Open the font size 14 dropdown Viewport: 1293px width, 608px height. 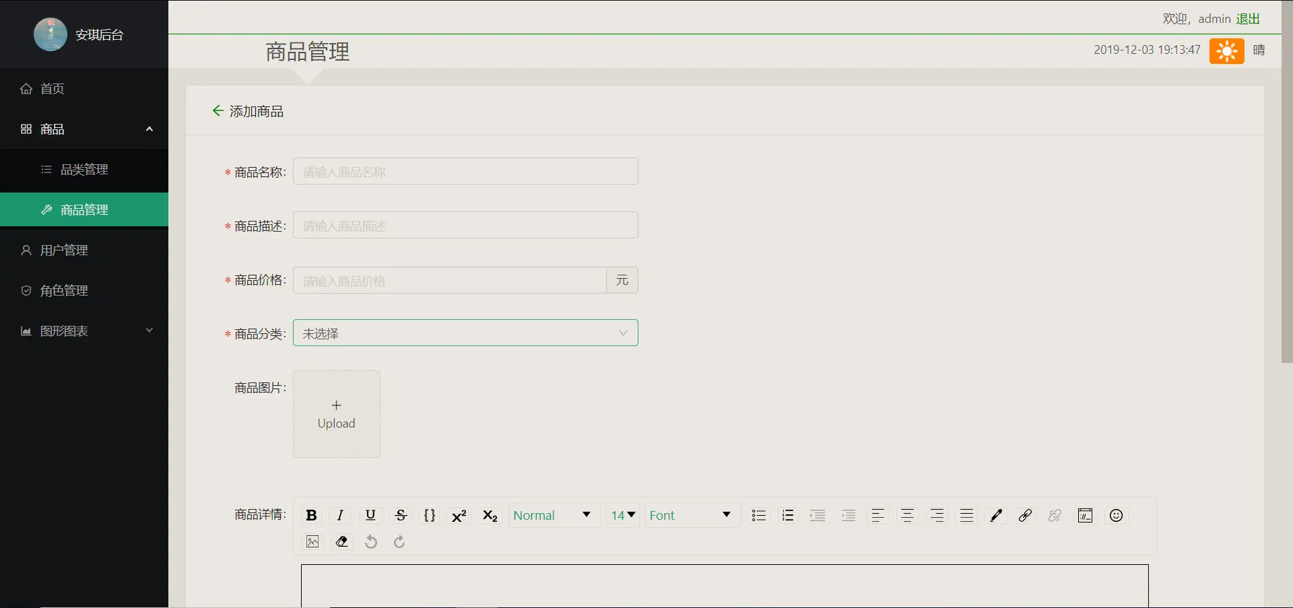[x=623, y=515]
